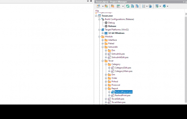Expand the 32-bit Windows platform node
The width and height of the screenshot is (187, 119).
(103, 33)
